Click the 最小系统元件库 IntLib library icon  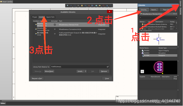coord(36,34)
